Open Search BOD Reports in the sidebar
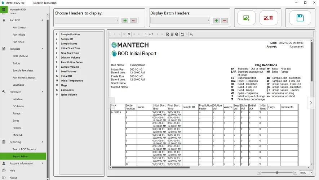The height and width of the screenshot is (180, 319). click(x=24, y=149)
